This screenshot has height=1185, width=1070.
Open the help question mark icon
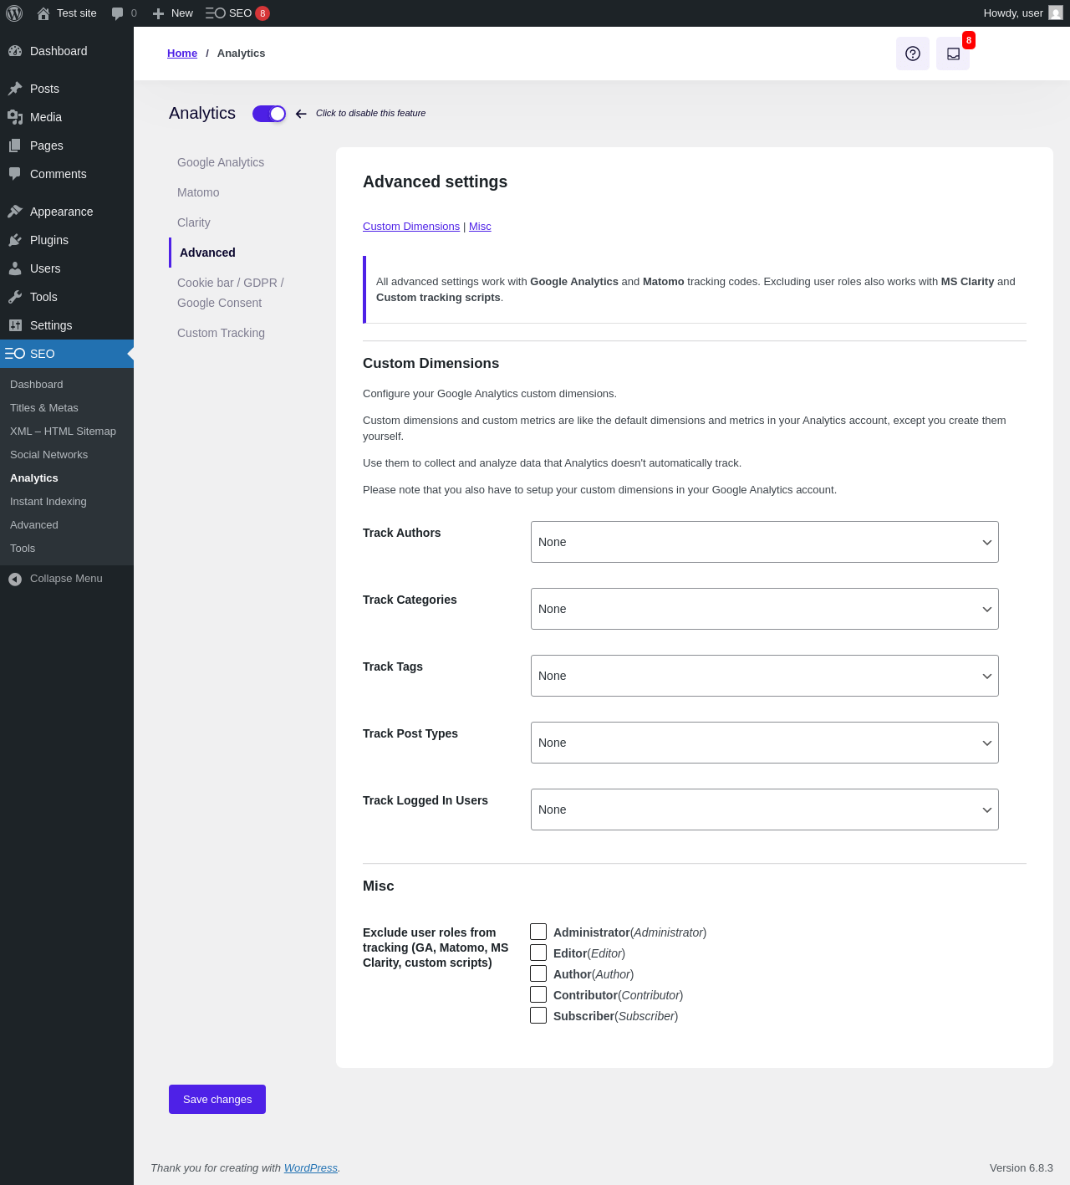(913, 54)
